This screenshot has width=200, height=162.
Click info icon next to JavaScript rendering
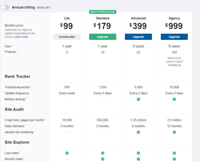pos(34,131)
